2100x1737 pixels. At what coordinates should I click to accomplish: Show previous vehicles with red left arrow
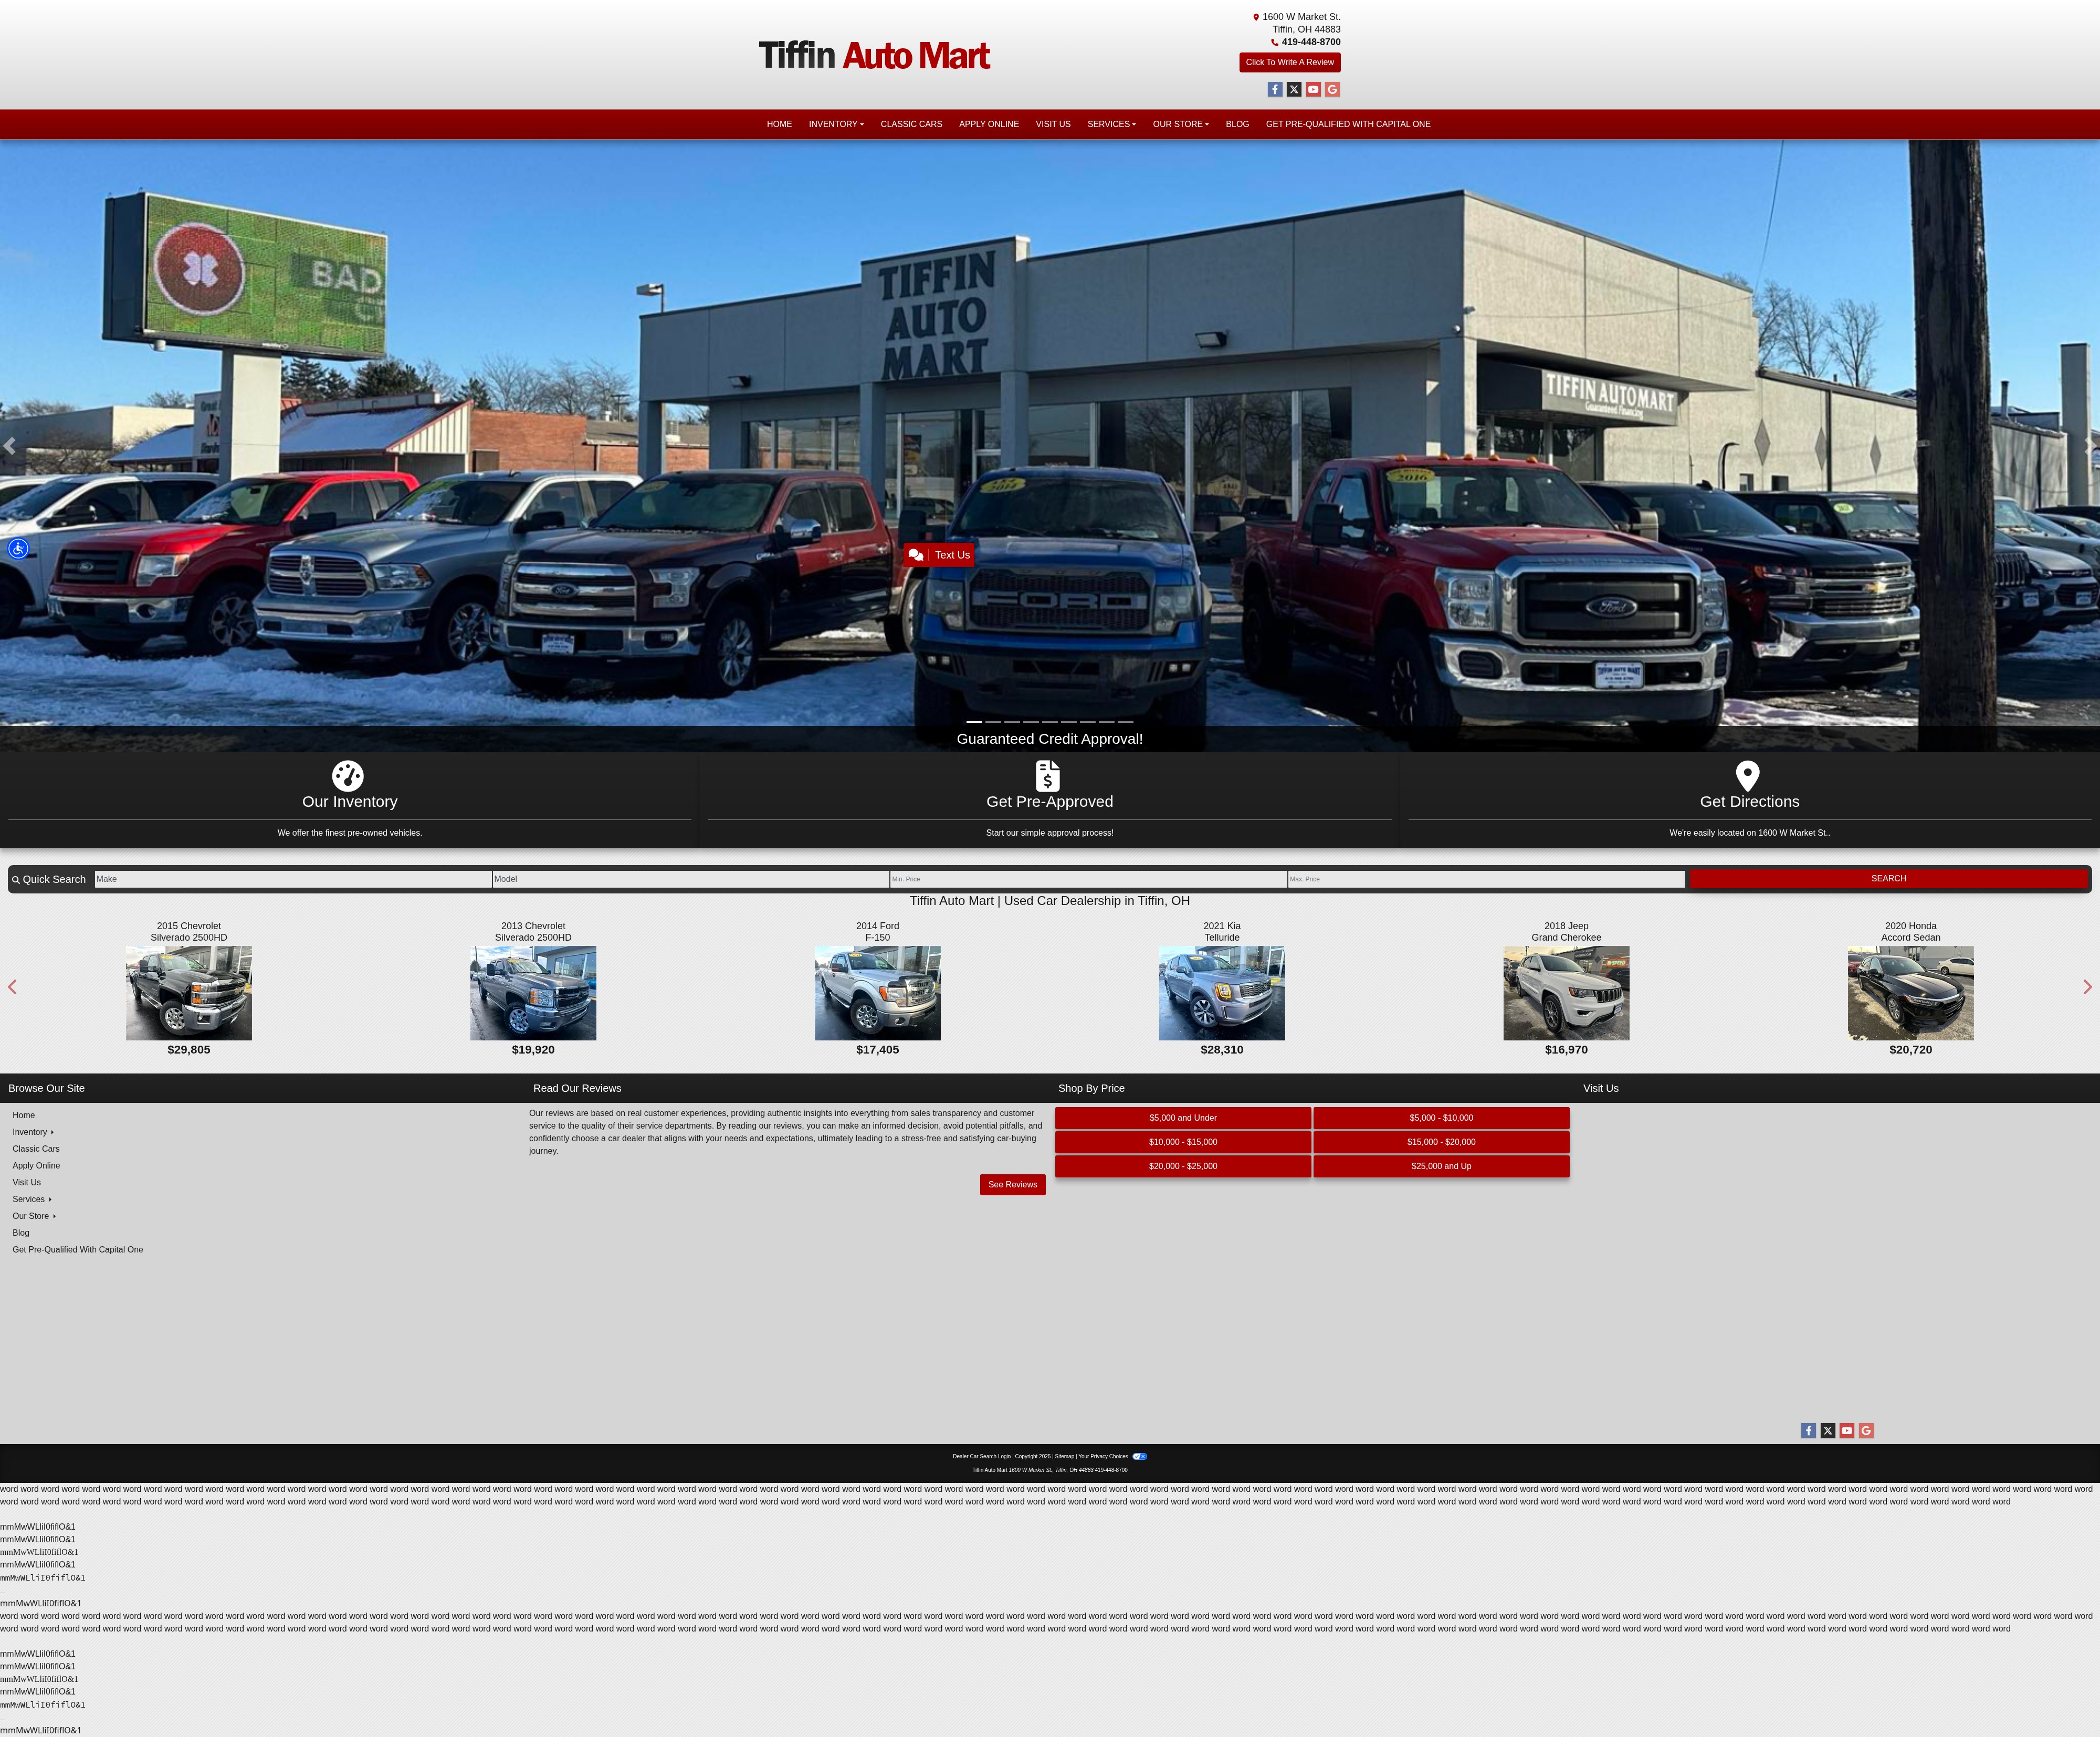(12, 987)
